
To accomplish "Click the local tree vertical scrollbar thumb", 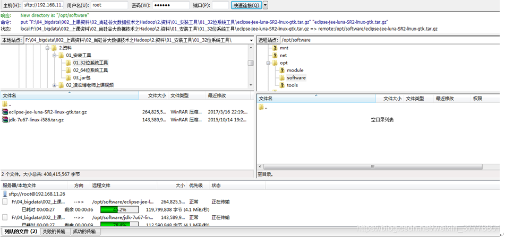I will tap(250, 63).
